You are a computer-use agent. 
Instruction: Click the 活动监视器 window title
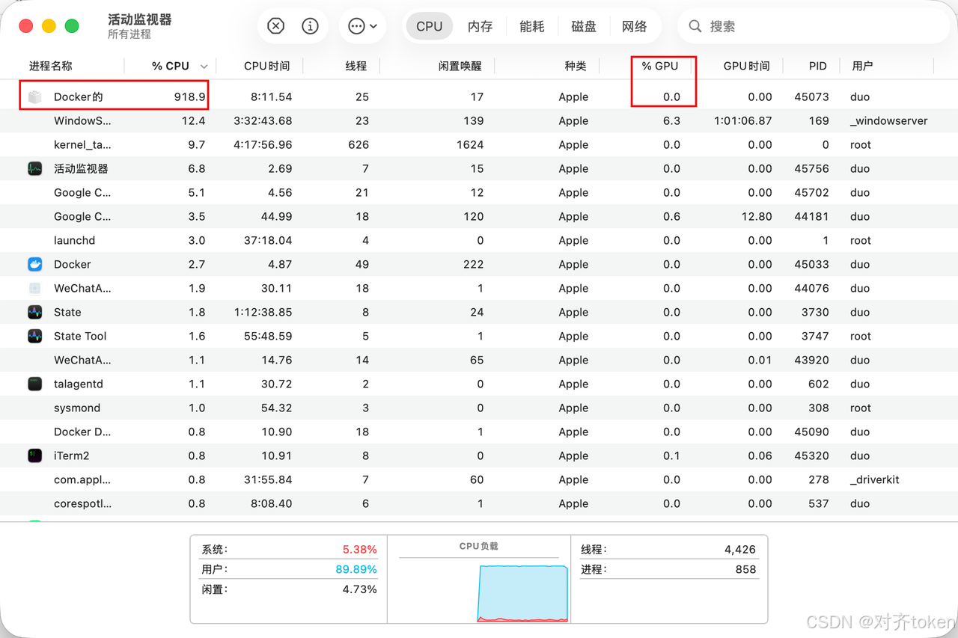[140, 19]
